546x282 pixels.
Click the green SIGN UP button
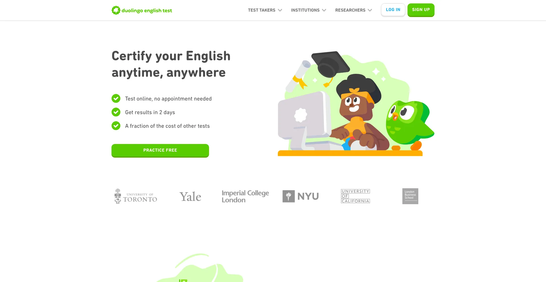click(421, 10)
